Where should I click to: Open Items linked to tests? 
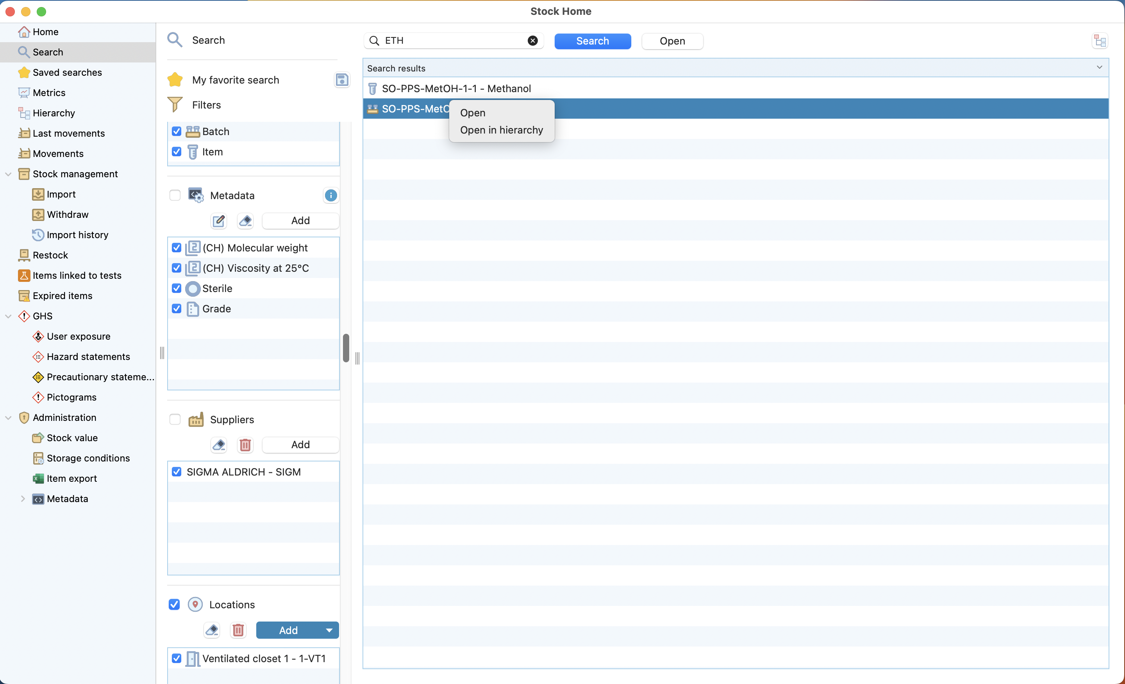[77, 275]
